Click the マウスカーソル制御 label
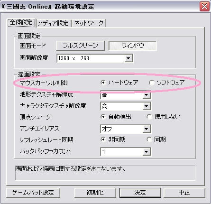 [x=44, y=83]
